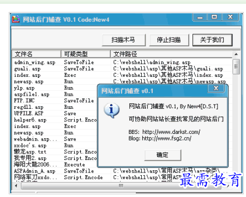Click Script.Encode type in 网络军刀xxdo row
The height and width of the screenshot is (197, 246).
(x=83, y=177)
